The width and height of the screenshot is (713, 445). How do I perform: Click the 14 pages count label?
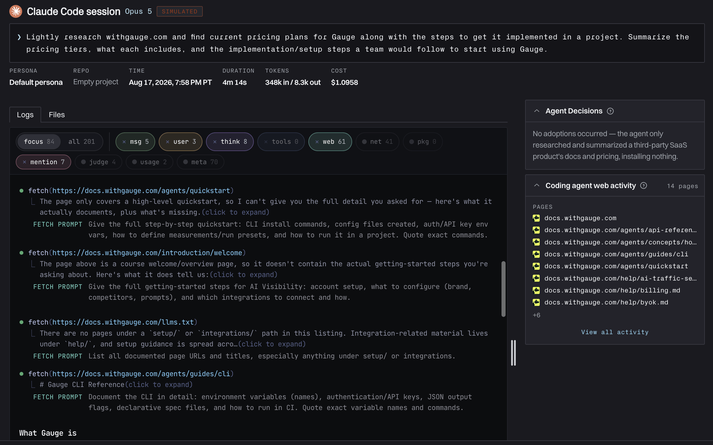click(x=682, y=186)
